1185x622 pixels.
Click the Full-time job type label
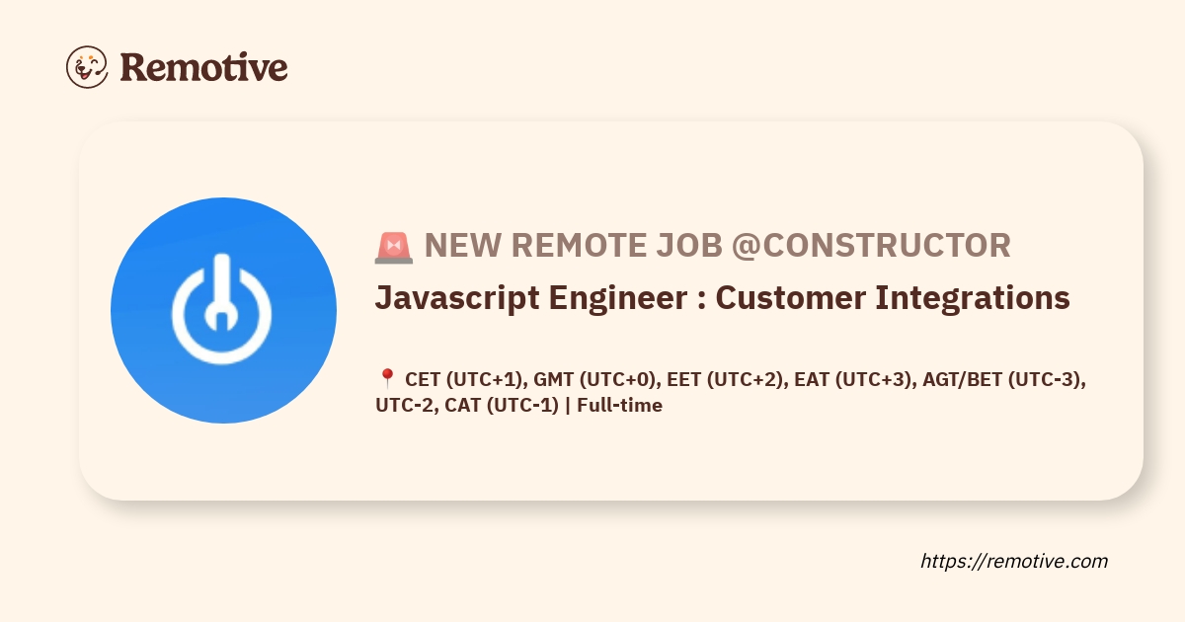pos(619,405)
